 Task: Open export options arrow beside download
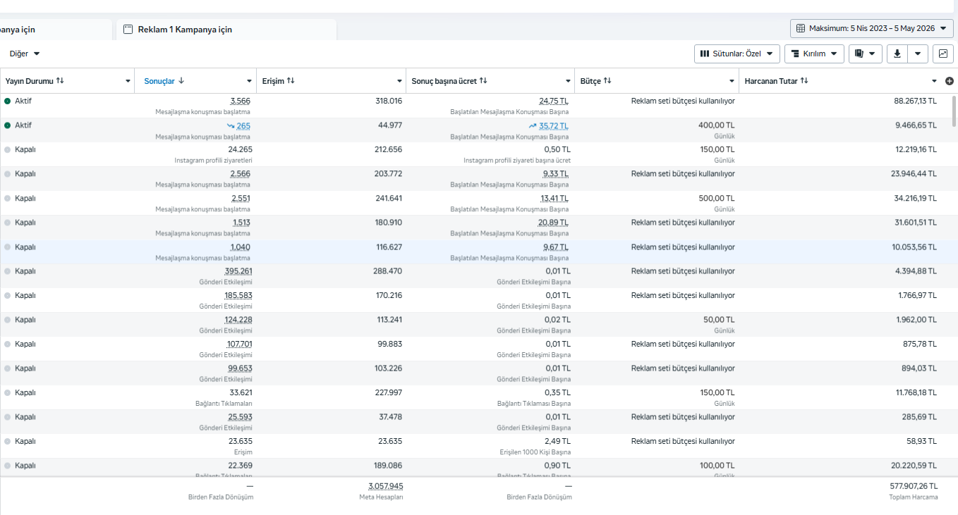point(917,54)
